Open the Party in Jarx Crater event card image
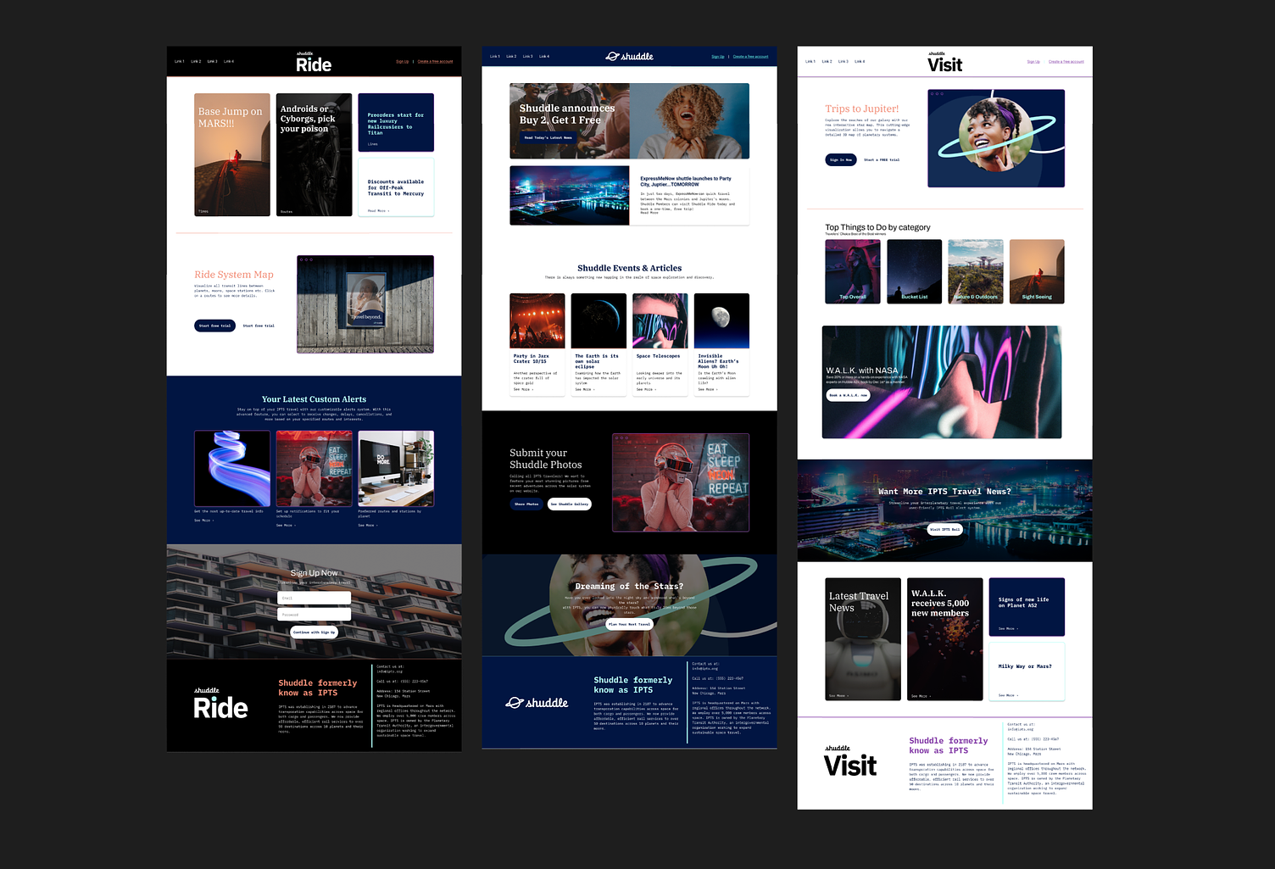The height and width of the screenshot is (869, 1275). [537, 320]
